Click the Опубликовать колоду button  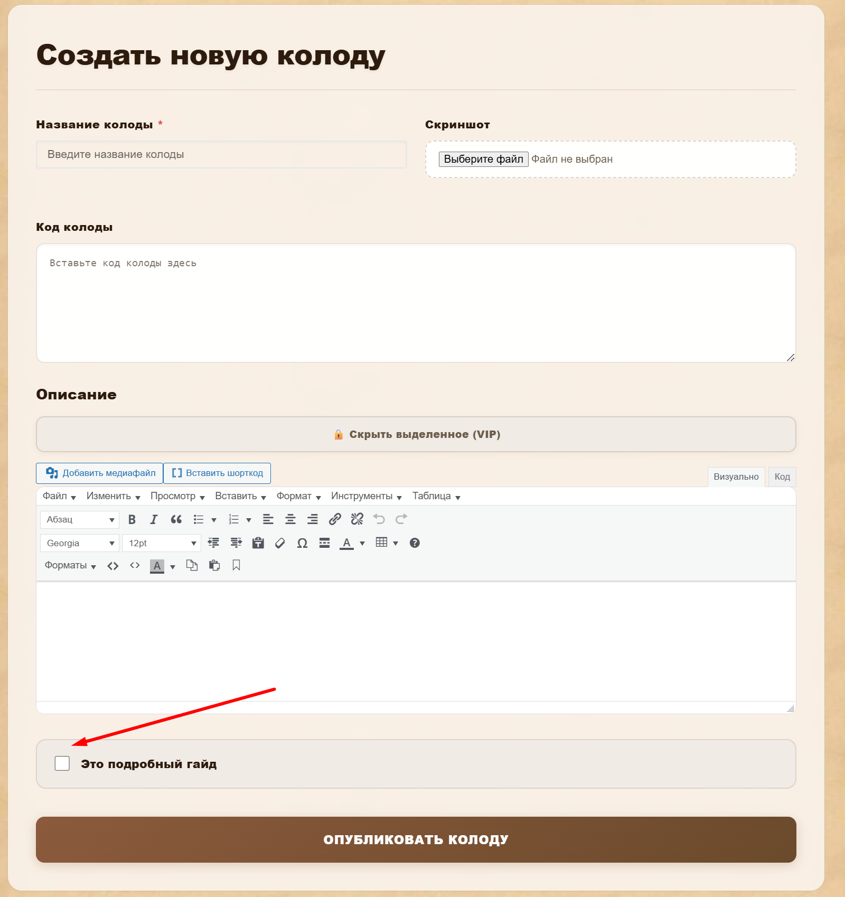click(416, 839)
